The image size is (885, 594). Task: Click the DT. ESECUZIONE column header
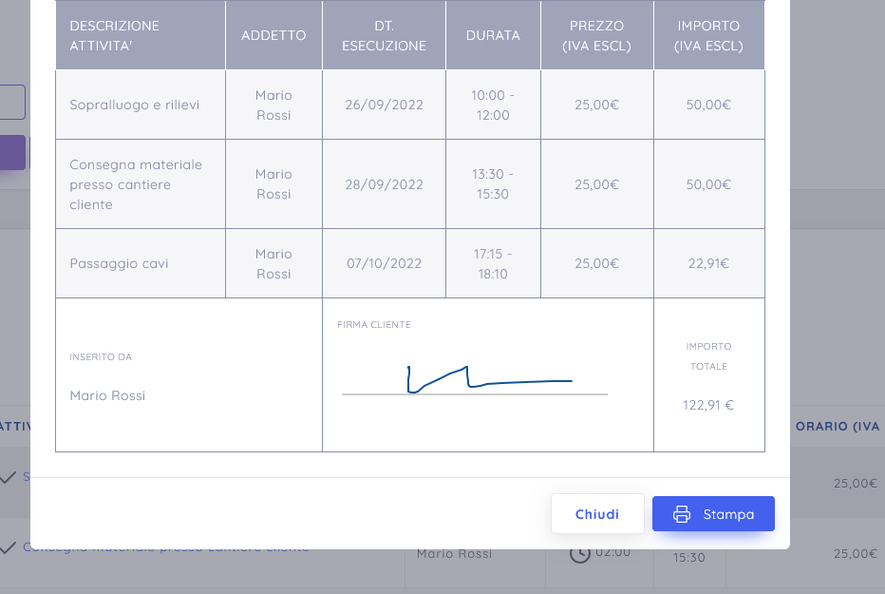click(x=384, y=35)
